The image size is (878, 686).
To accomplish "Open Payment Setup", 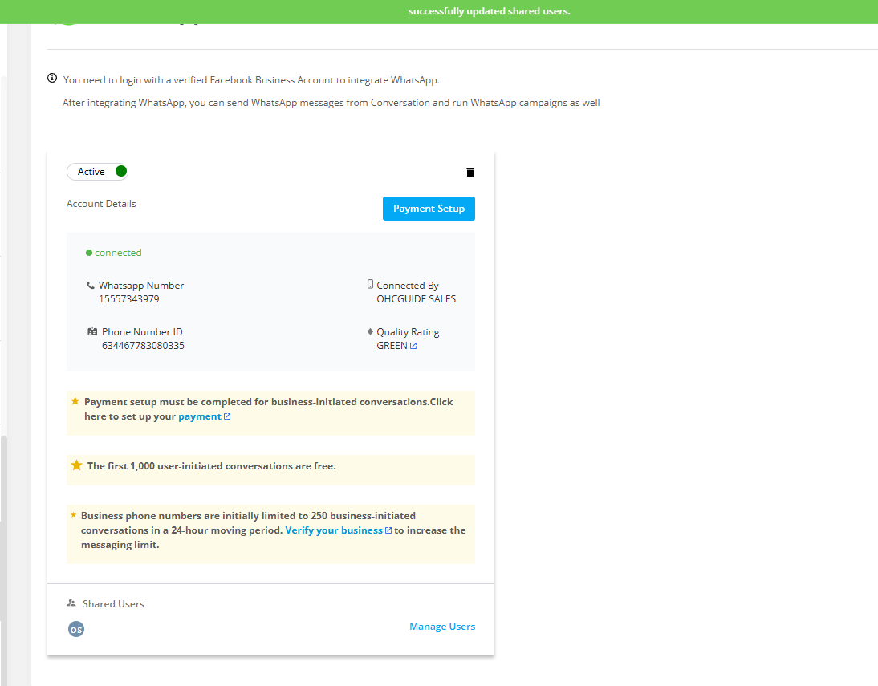I will click(x=429, y=209).
